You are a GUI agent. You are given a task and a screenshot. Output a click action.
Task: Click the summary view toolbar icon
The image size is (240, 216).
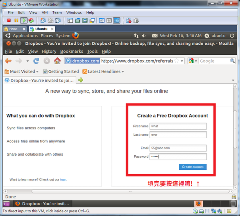click(102, 20)
